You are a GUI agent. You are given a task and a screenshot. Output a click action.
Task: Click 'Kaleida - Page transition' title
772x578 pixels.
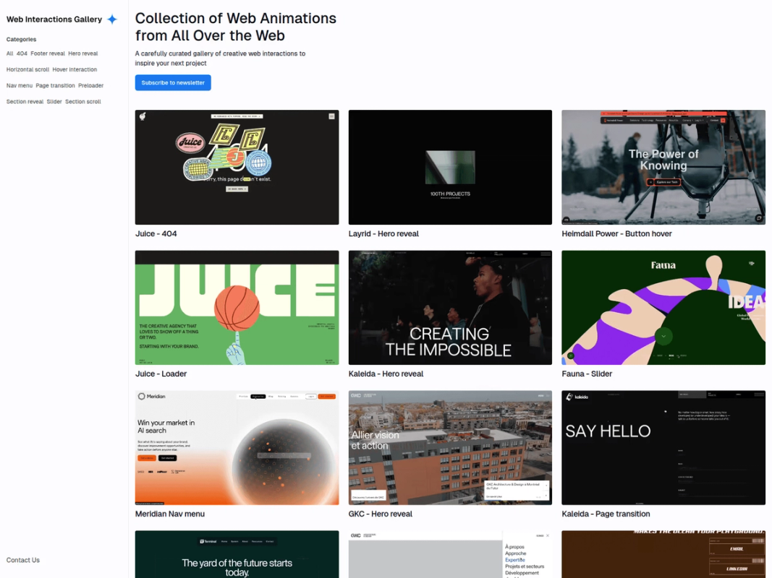(606, 514)
